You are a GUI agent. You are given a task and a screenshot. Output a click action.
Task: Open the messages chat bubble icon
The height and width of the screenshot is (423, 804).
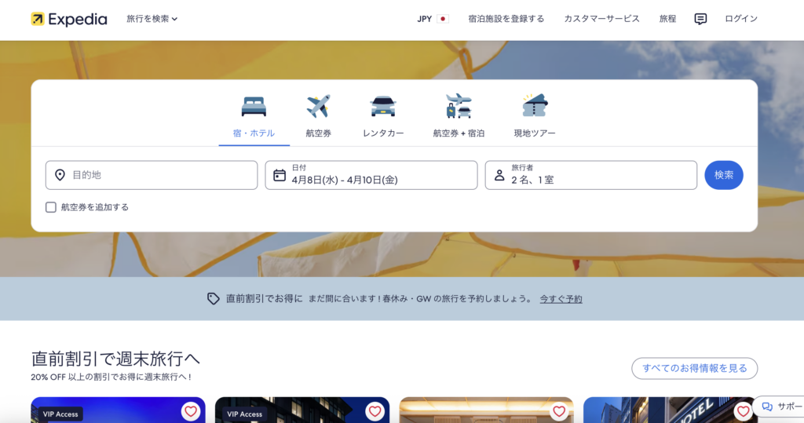click(700, 19)
